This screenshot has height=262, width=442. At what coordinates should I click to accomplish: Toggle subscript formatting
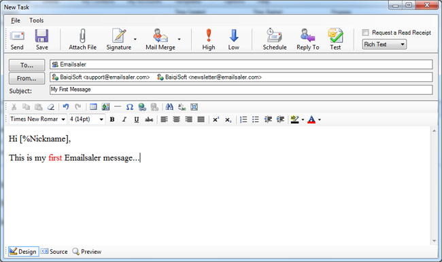click(x=228, y=120)
